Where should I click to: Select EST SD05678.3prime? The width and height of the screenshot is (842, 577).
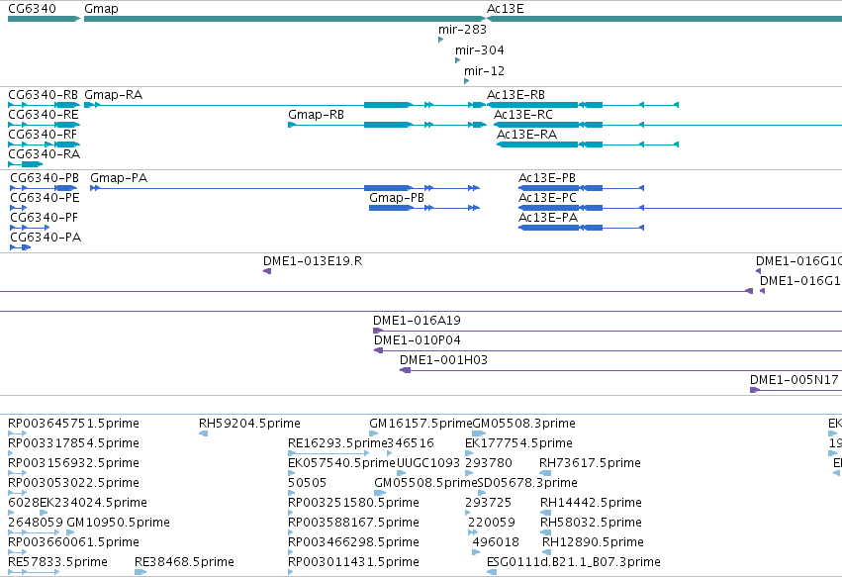[x=526, y=484]
